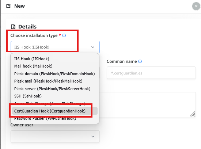Open the Owner user dropdown

pos(55,137)
